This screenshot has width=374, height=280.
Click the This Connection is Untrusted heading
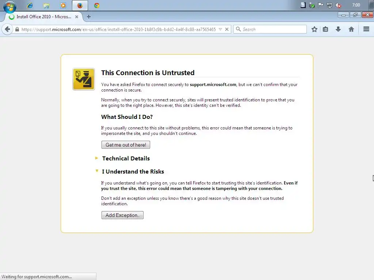[148, 73]
